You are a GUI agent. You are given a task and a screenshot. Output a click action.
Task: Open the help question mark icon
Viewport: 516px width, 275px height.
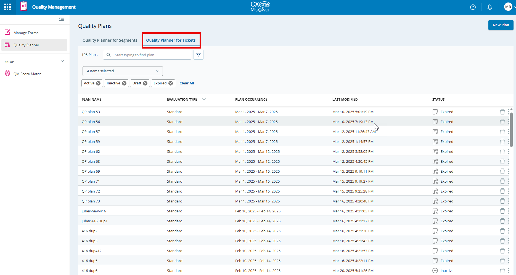click(473, 7)
